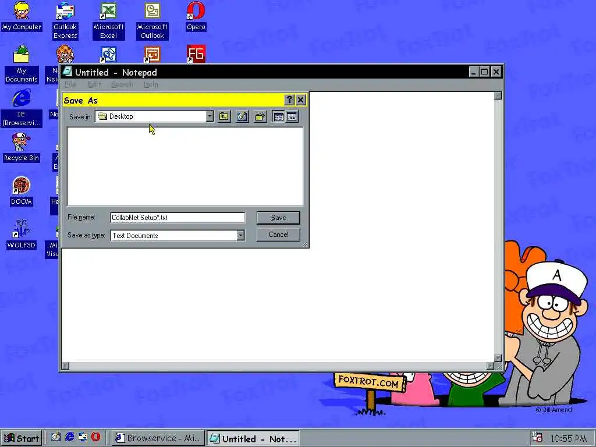The image size is (596, 447).
Task: Close the Save As dialog
Action: [x=301, y=100]
